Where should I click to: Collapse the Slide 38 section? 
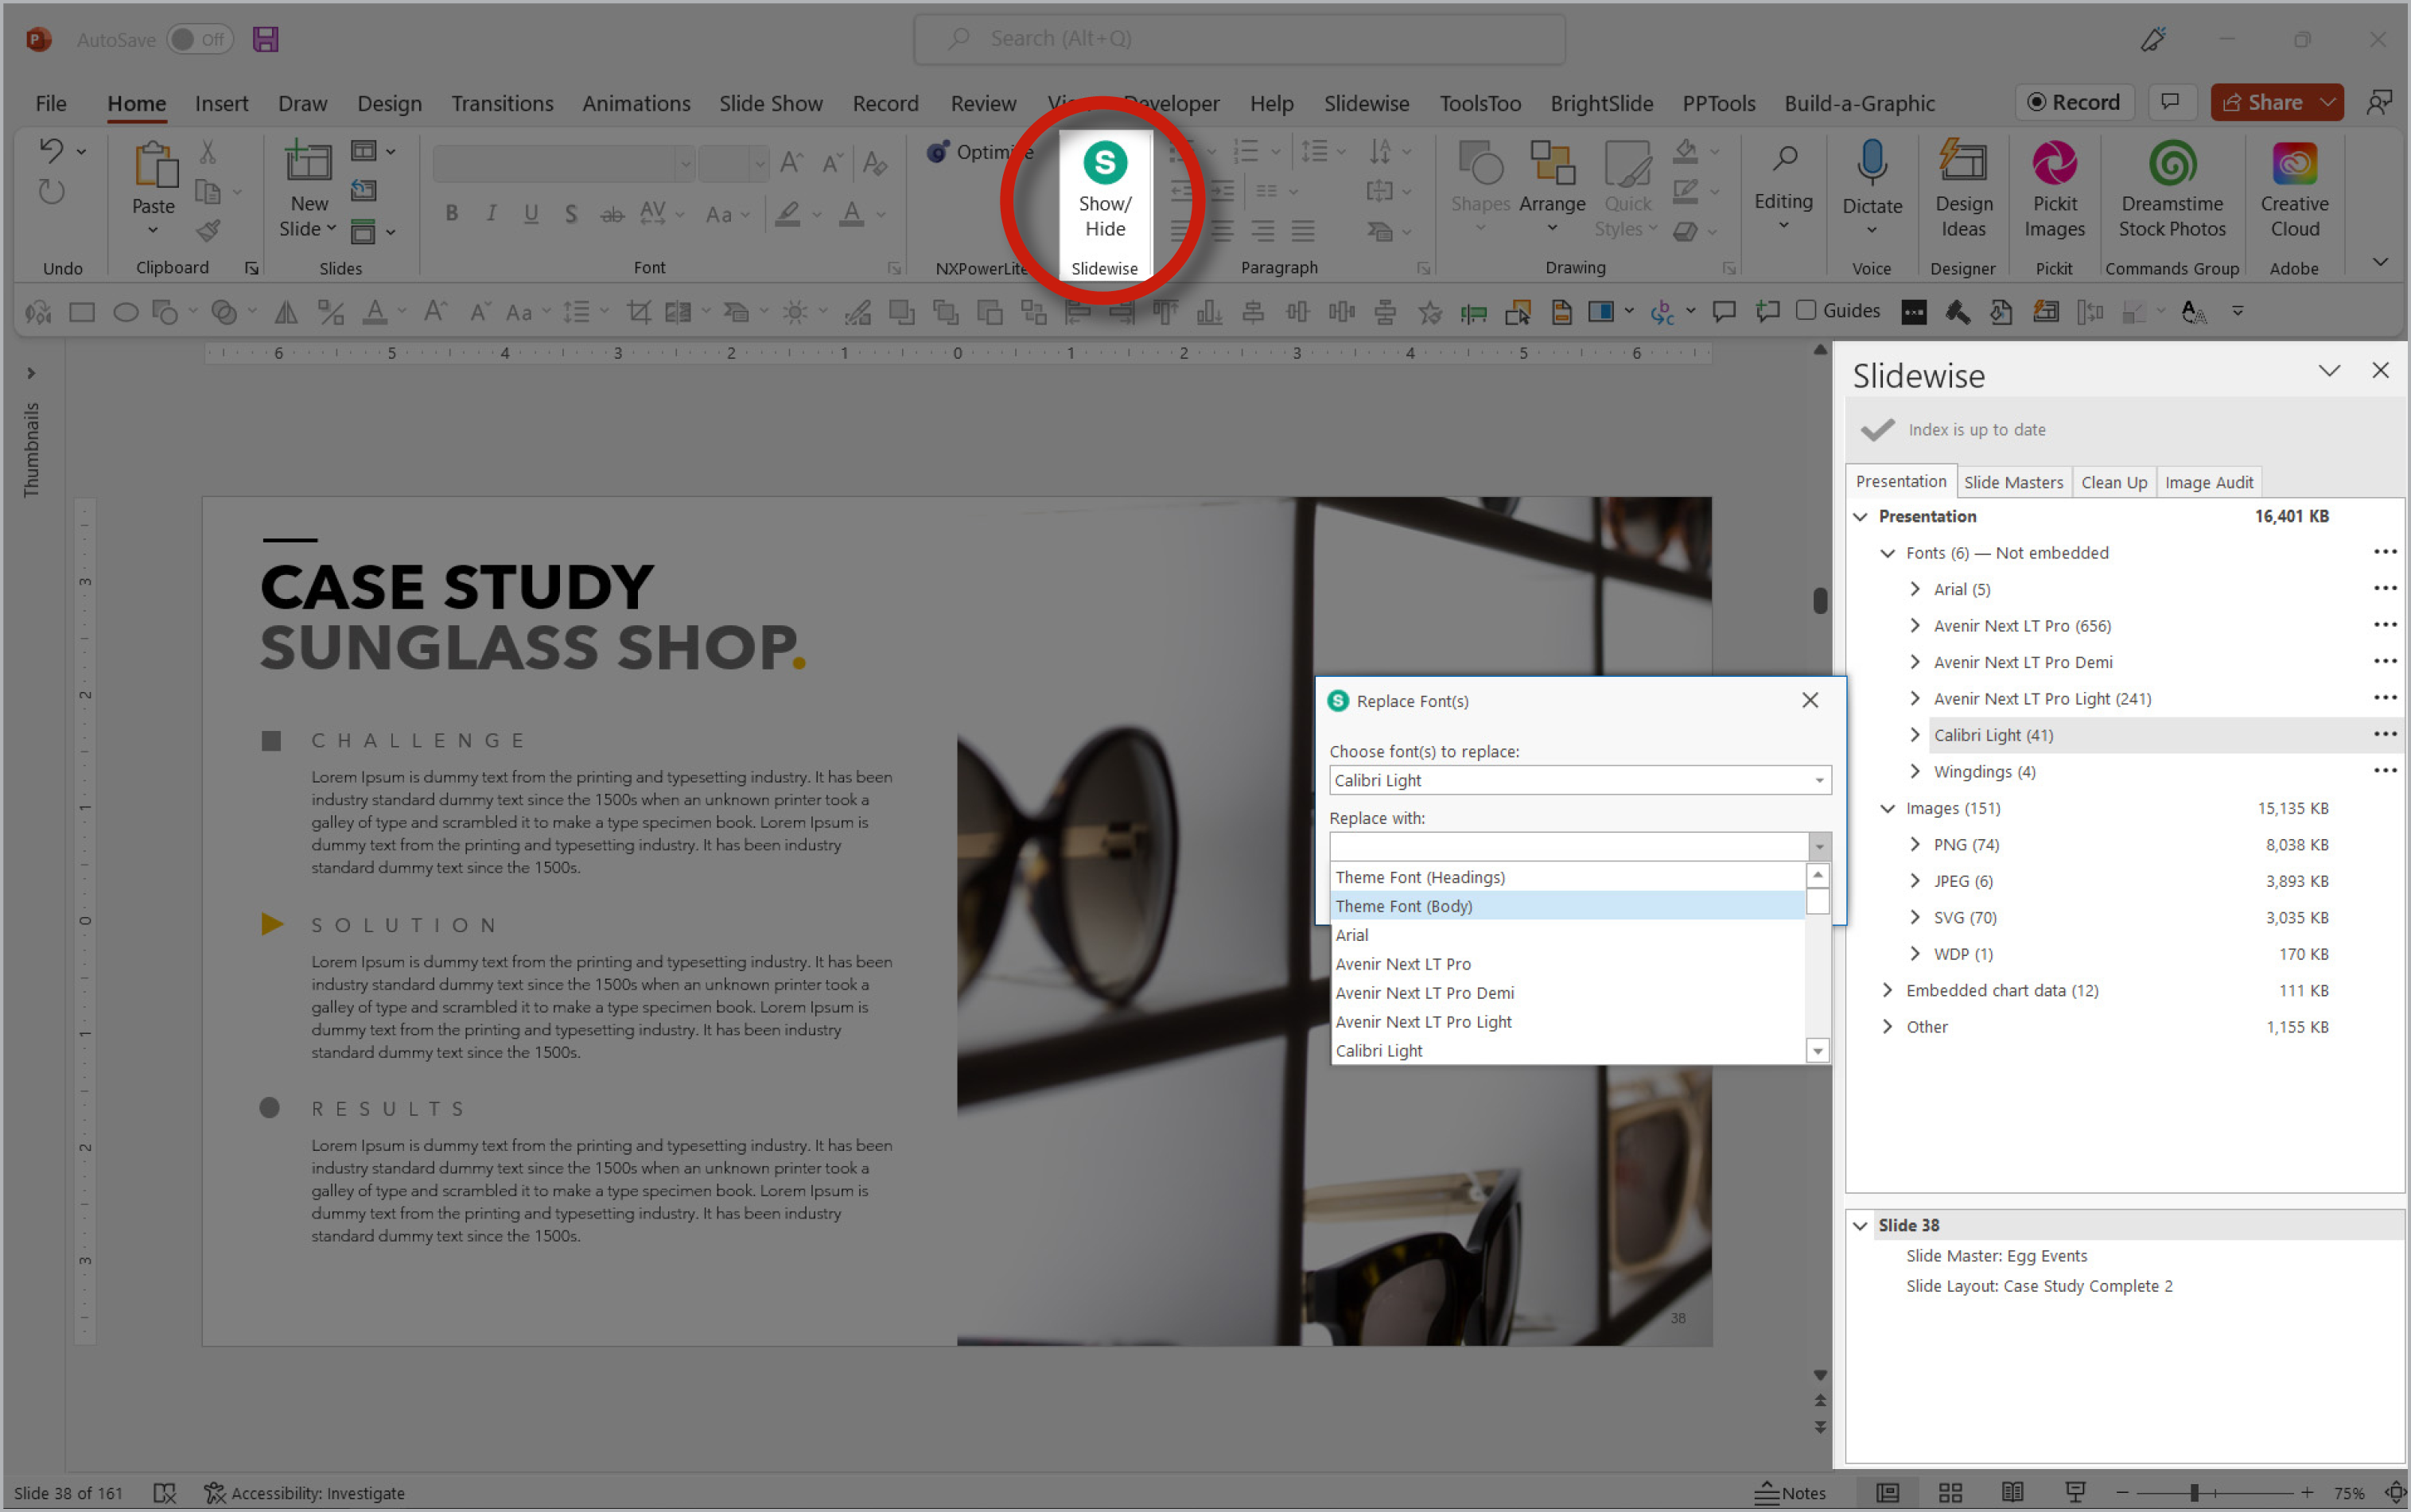tap(1860, 1225)
